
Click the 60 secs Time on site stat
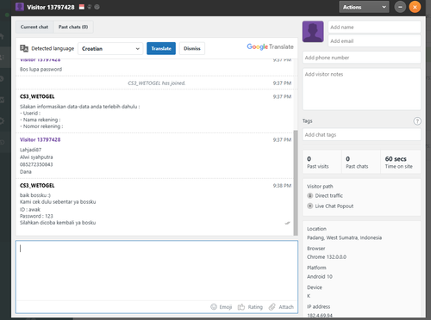tap(401, 162)
